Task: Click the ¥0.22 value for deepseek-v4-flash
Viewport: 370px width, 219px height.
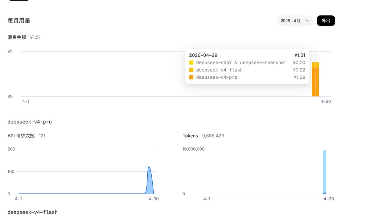Action: tap(299, 70)
